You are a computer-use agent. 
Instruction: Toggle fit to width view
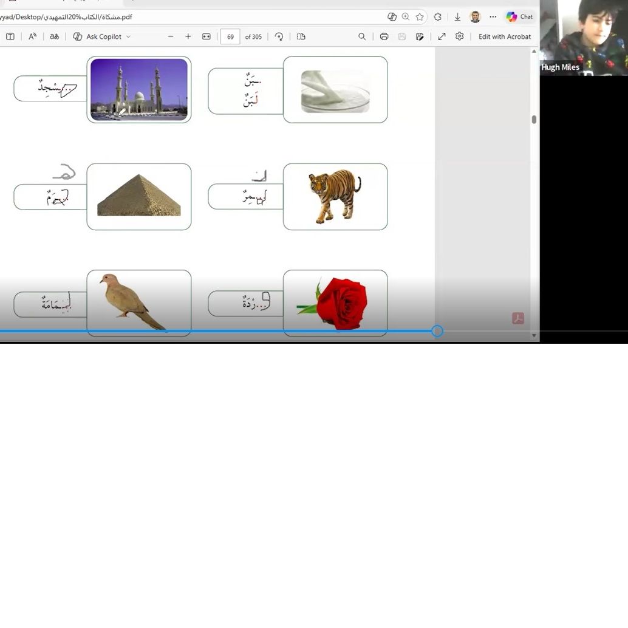tap(206, 36)
